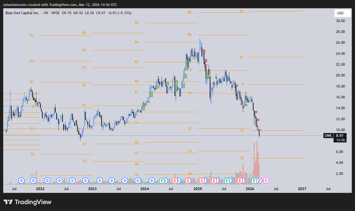The image size is (355, 211).
Task: Click the 2026 time axis label
Action: point(250,189)
